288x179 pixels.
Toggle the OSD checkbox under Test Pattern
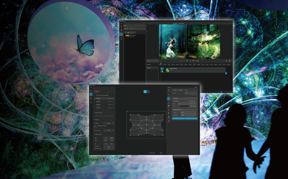95,127
